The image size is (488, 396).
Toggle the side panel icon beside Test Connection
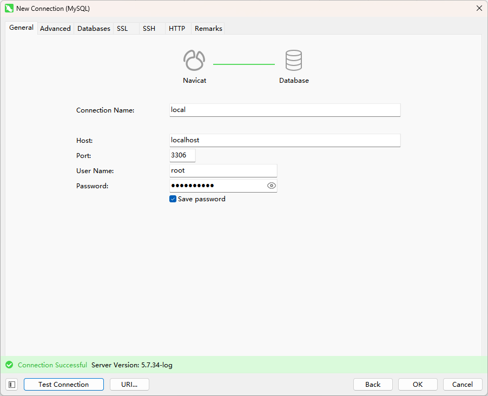pos(12,385)
